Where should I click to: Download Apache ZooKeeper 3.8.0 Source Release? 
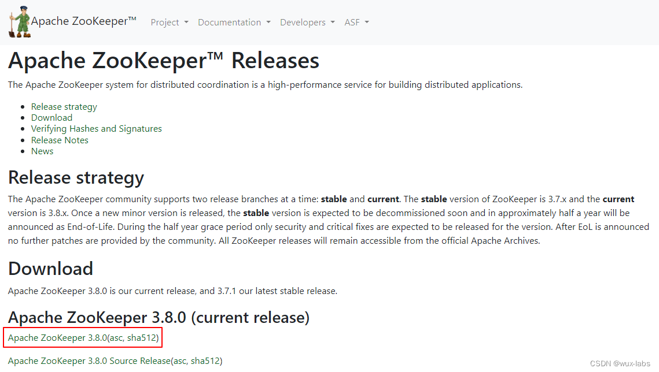[x=90, y=360]
